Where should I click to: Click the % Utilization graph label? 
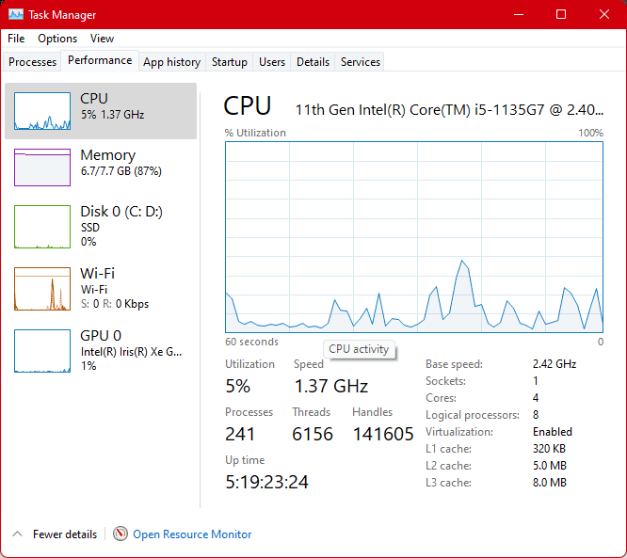coord(255,133)
